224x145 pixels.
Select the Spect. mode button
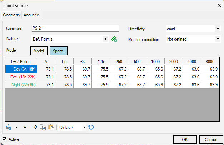click(x=59, y=51)
